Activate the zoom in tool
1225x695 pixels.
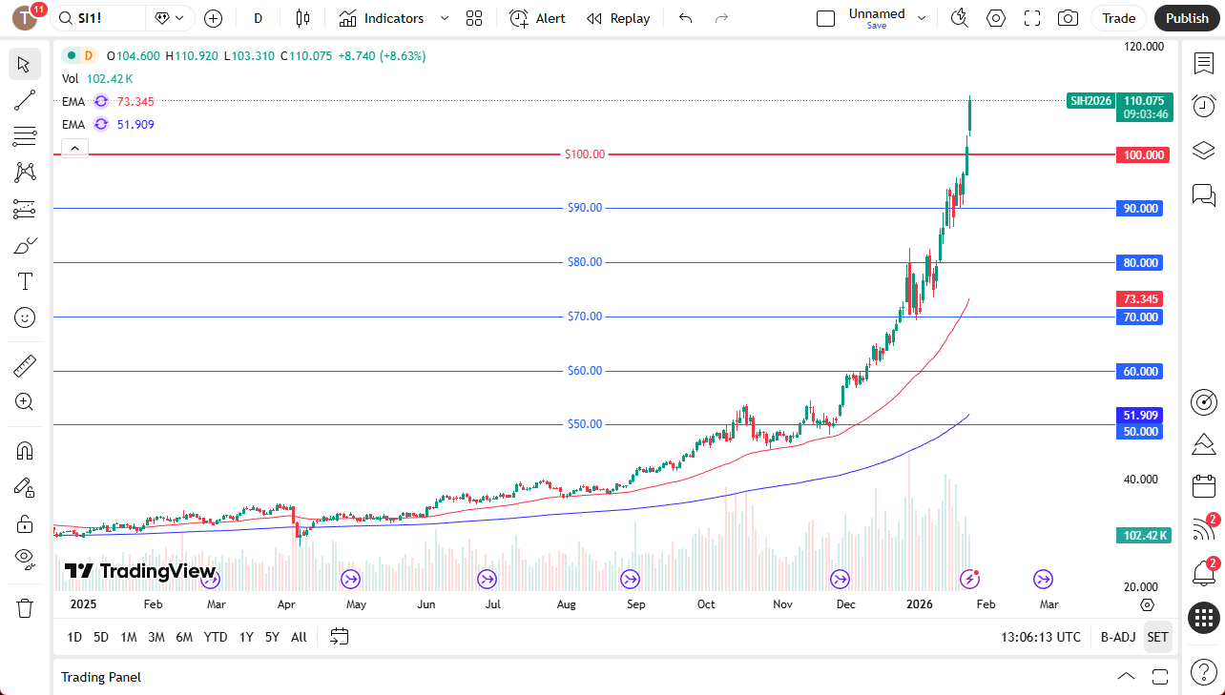click(x=25, y=401)
